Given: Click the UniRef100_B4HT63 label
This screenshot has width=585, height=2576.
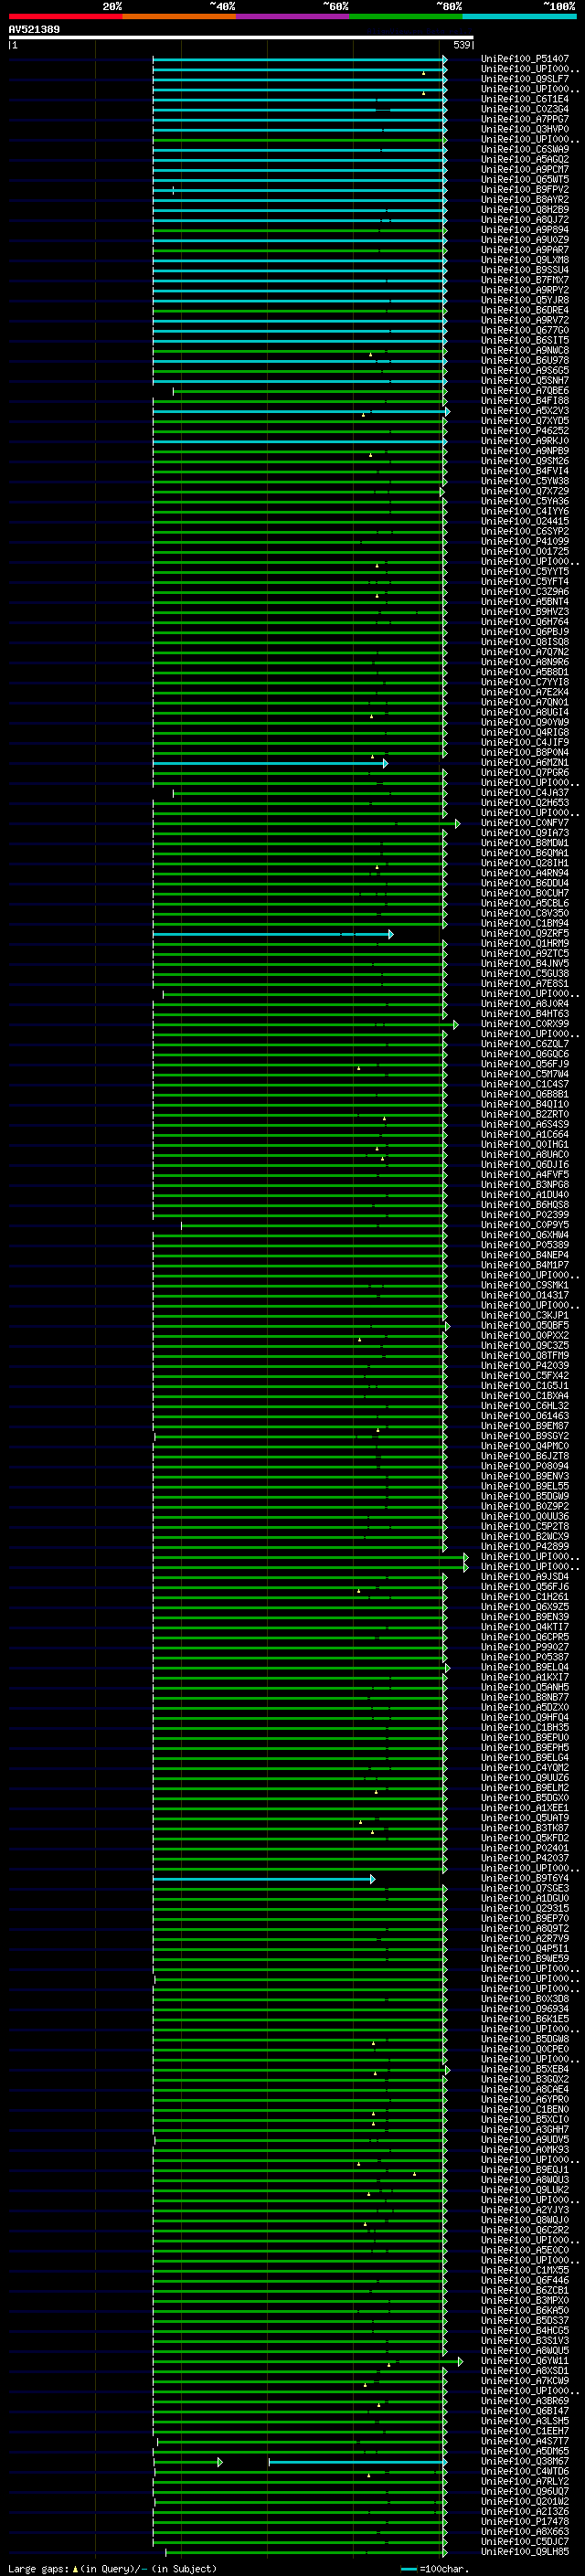Looking at the screenshot, I should click(525, 1013).
